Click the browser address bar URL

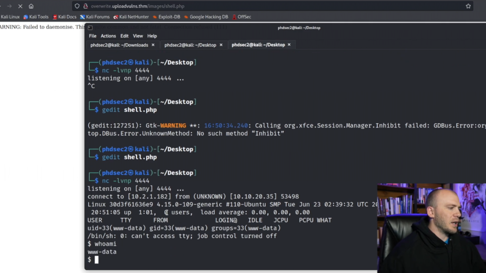(x=138, y=6)
